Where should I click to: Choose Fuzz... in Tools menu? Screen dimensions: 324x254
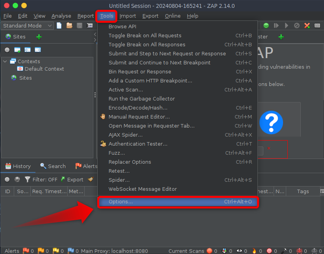pos(178,153)
